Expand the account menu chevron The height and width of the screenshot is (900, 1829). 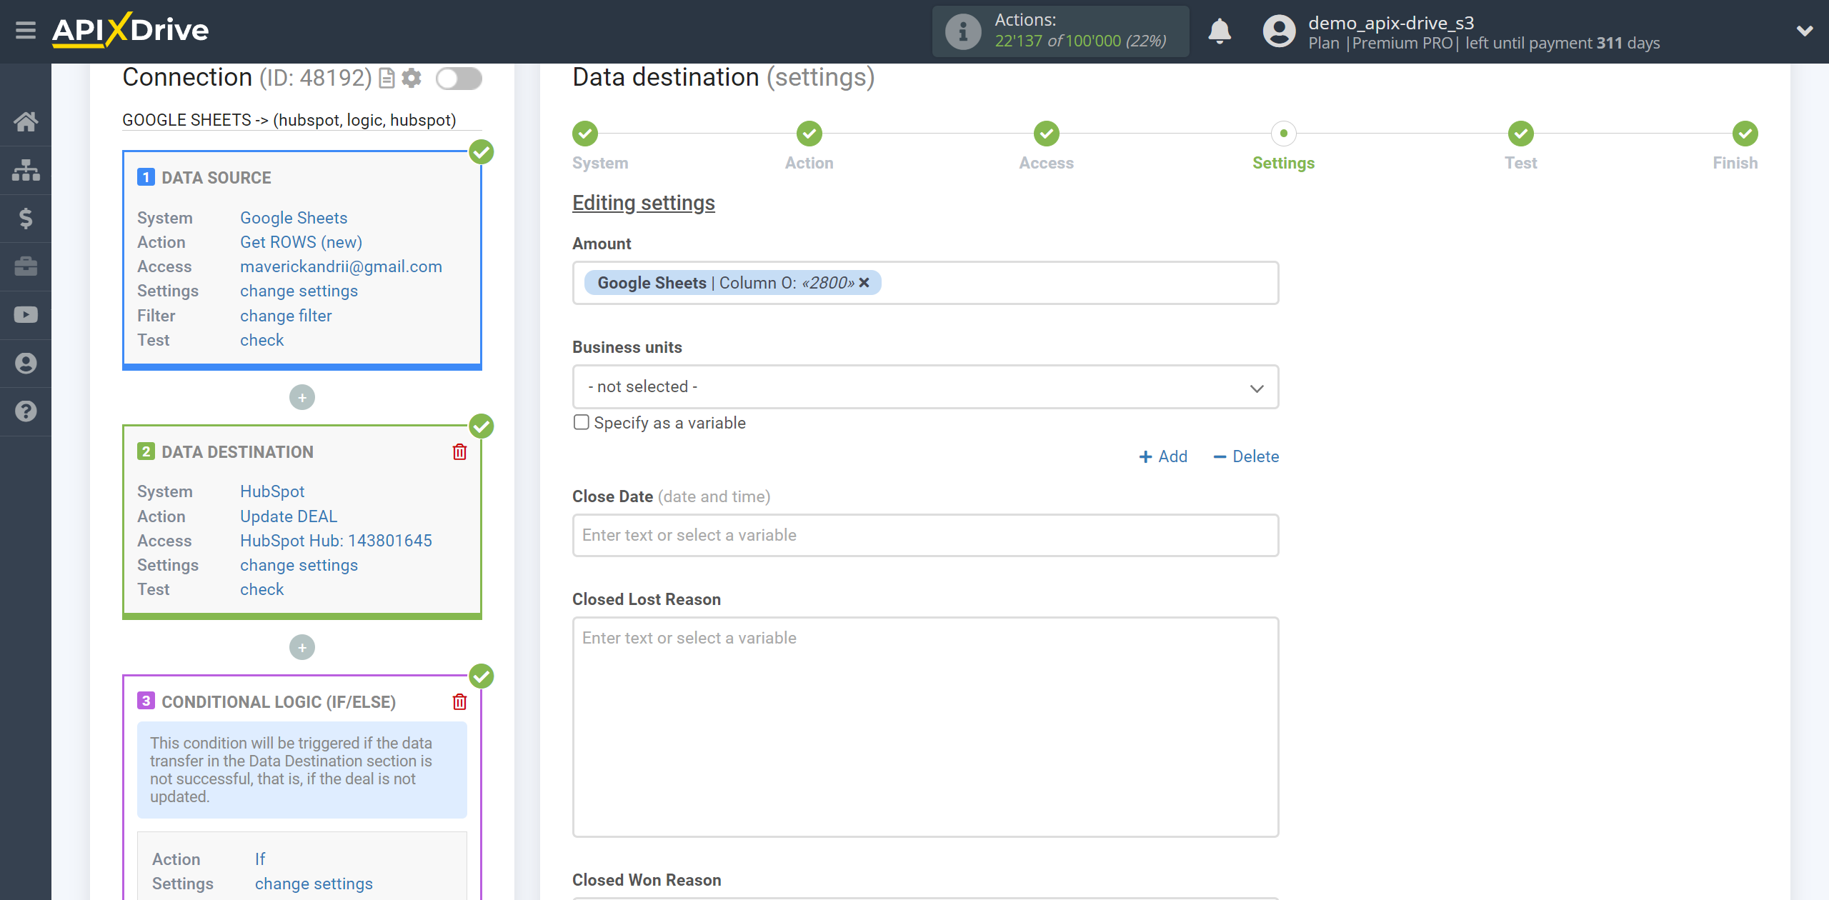[1804, 31]
